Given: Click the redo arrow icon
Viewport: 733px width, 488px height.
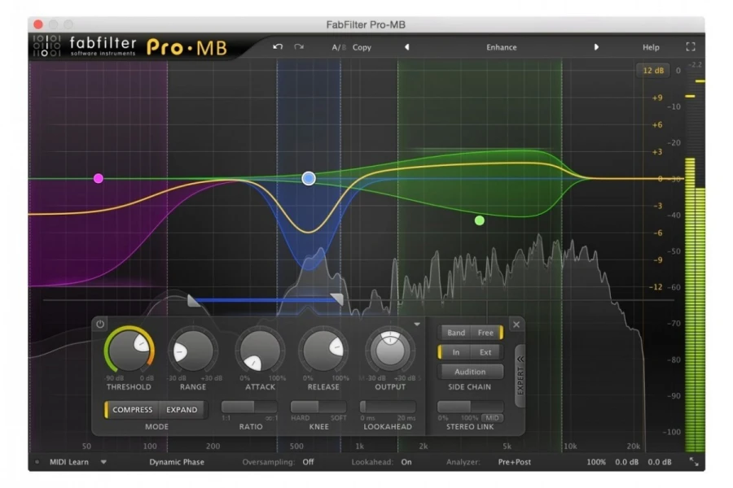Looking at the screenshot, I should 299,46.
